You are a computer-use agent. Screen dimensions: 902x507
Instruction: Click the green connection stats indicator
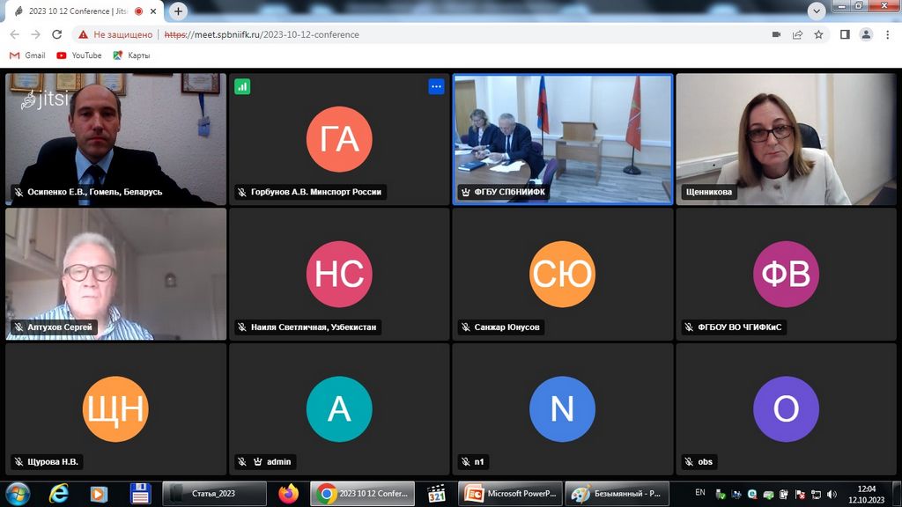242,86
